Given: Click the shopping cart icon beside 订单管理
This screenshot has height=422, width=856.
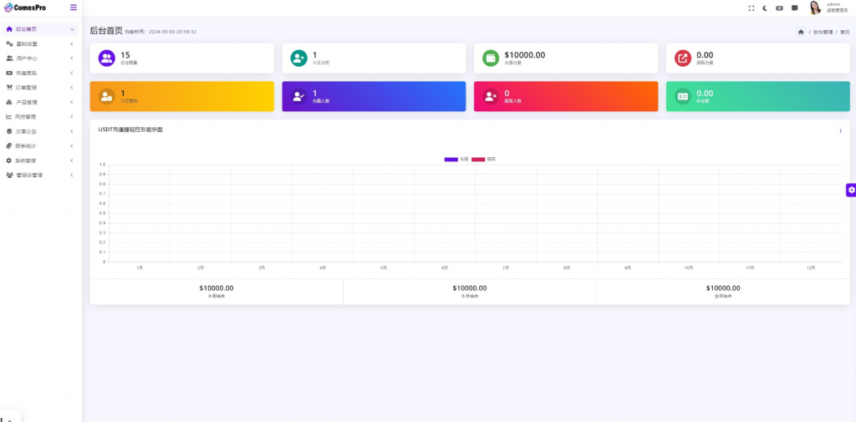Looking at the screenshot, I should pyautogui.click(x=9, y=88).
